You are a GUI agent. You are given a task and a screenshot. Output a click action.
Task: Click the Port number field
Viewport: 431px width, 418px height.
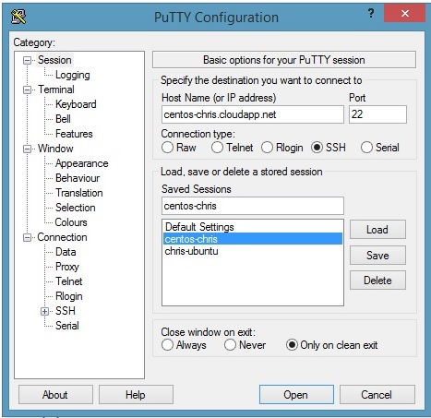click(377, 114)
